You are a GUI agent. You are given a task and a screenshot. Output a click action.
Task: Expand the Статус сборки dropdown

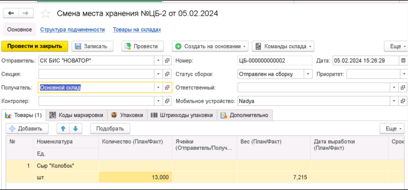click(308, 74)
